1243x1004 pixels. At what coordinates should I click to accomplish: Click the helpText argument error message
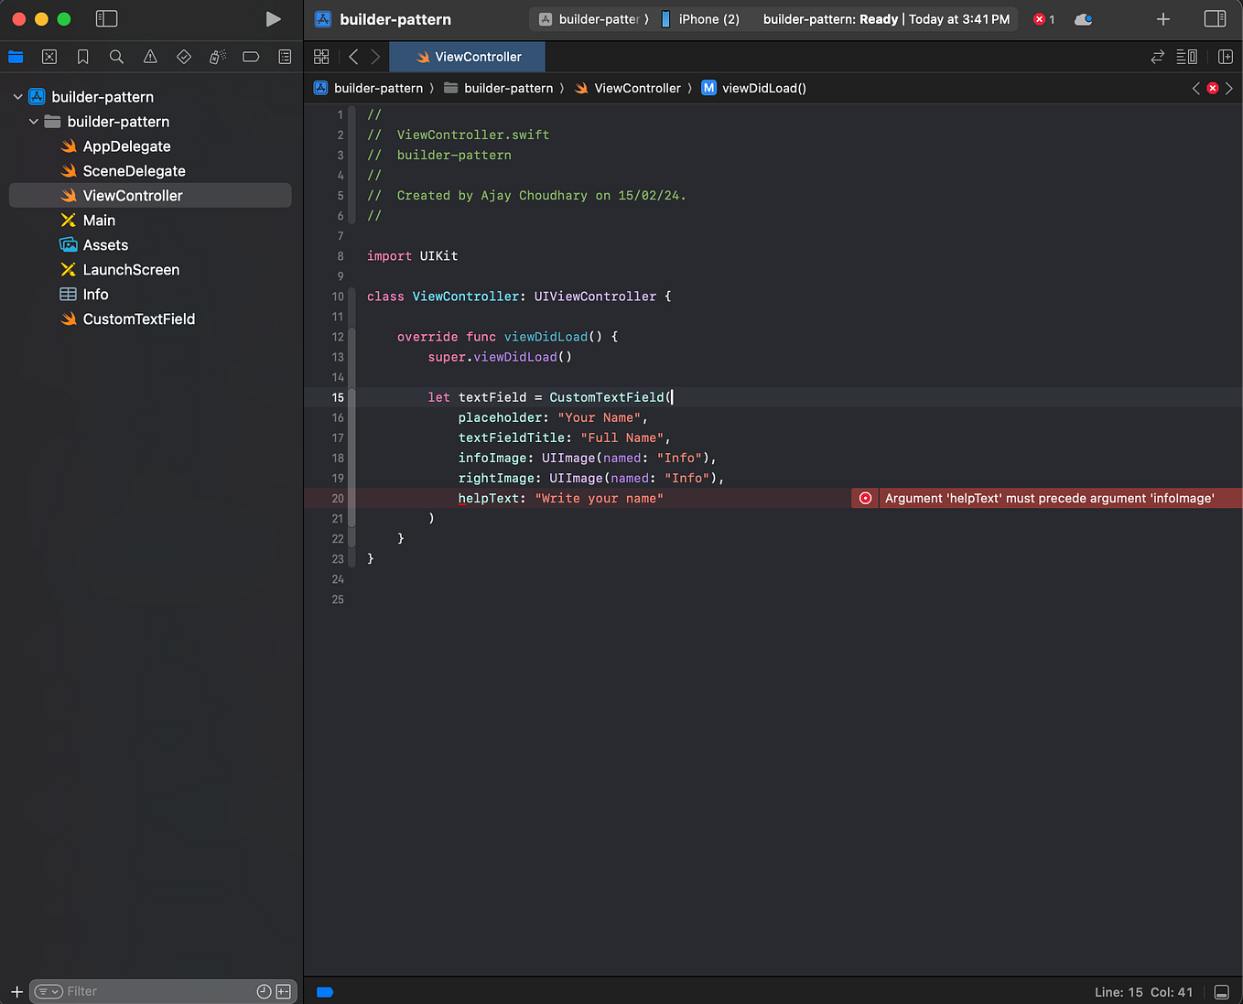pos(1050,498)
